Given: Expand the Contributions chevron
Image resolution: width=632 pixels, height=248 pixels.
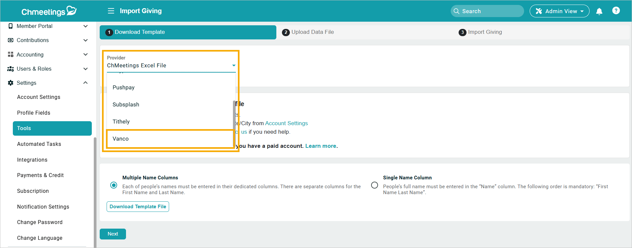Looking at the screenshot, I should click(86, 40).
